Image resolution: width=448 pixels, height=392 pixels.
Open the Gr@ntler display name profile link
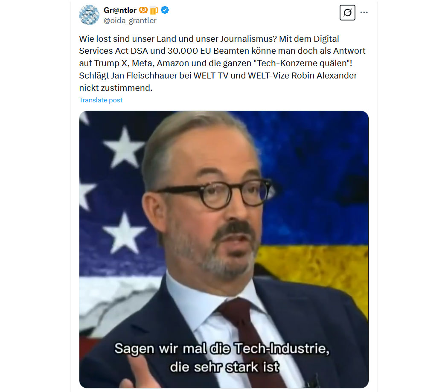(120, 10)
